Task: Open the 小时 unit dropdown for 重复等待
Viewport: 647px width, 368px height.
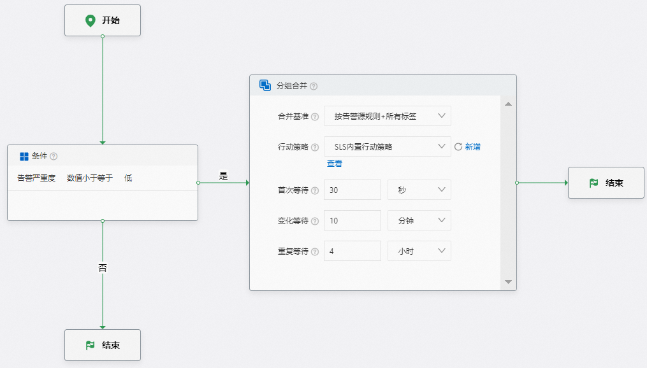Action: 419,251
